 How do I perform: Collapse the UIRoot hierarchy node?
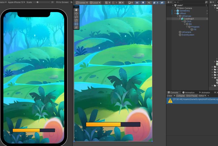175,14
